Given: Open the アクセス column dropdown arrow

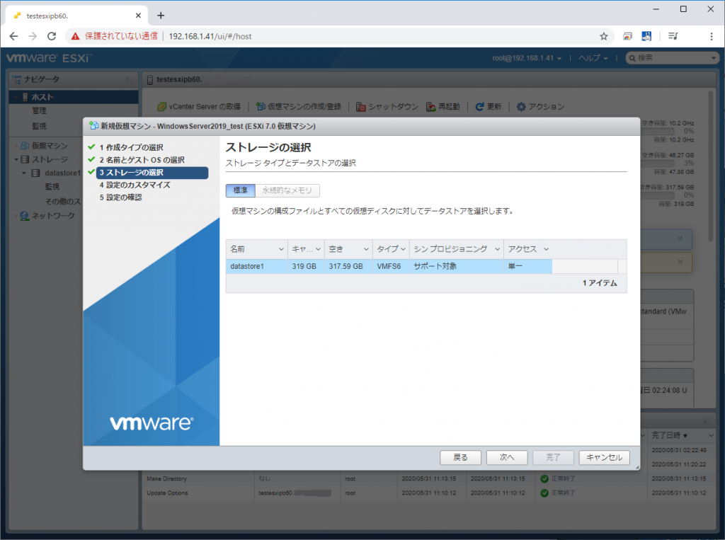Looking at the screenshot, I should pos(546,249).
